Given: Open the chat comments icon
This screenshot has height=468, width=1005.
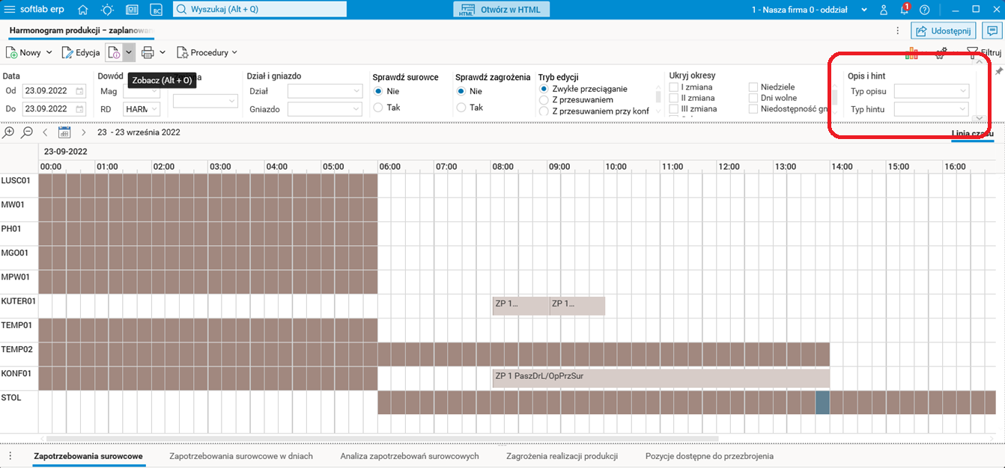Looking at the screenshot, I should click(x=992, y=31).
